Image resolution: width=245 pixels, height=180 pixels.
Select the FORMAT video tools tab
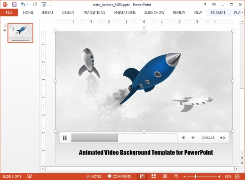click(x=218, y=13)
